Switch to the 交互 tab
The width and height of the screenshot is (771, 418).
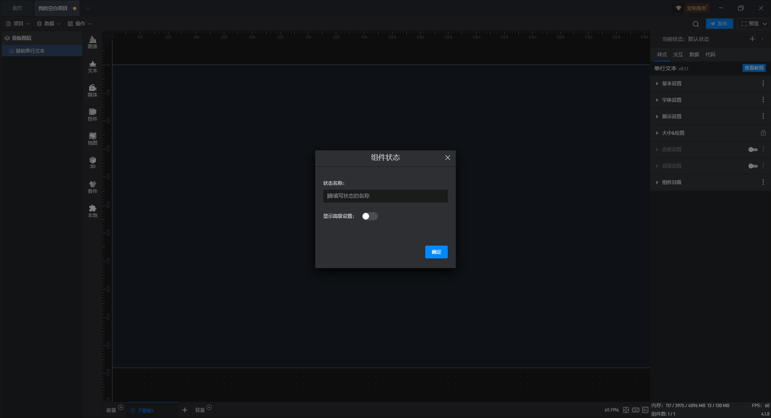coord(678,55)
